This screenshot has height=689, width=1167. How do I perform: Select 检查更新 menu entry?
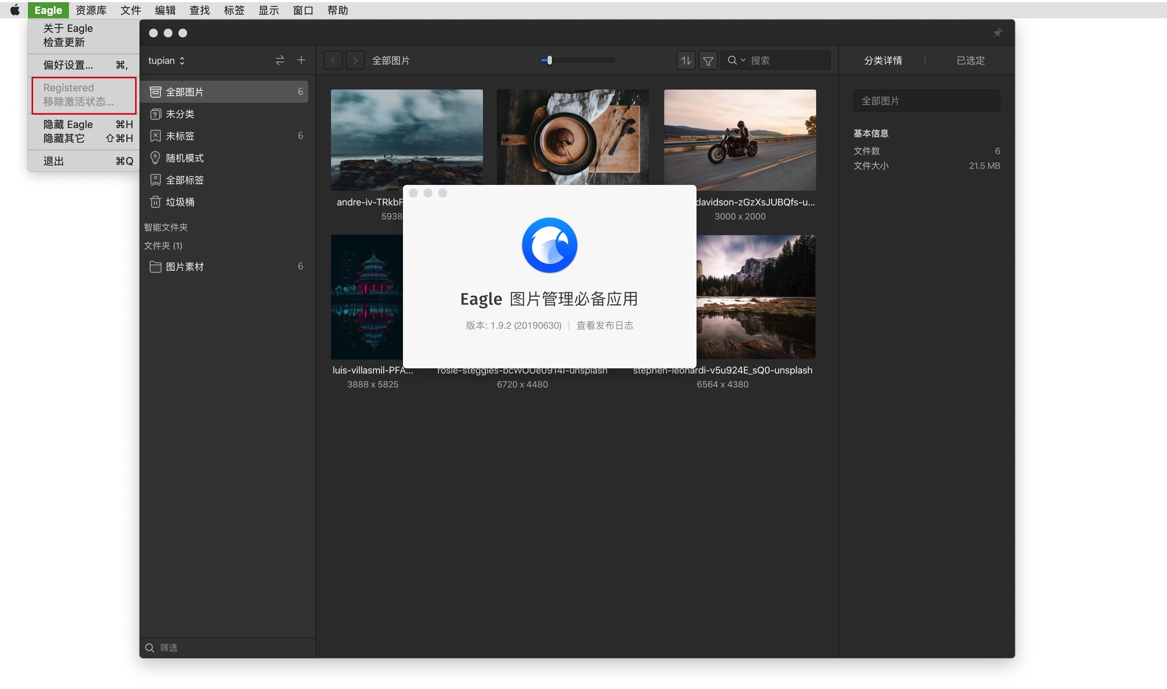pos(64,42)
